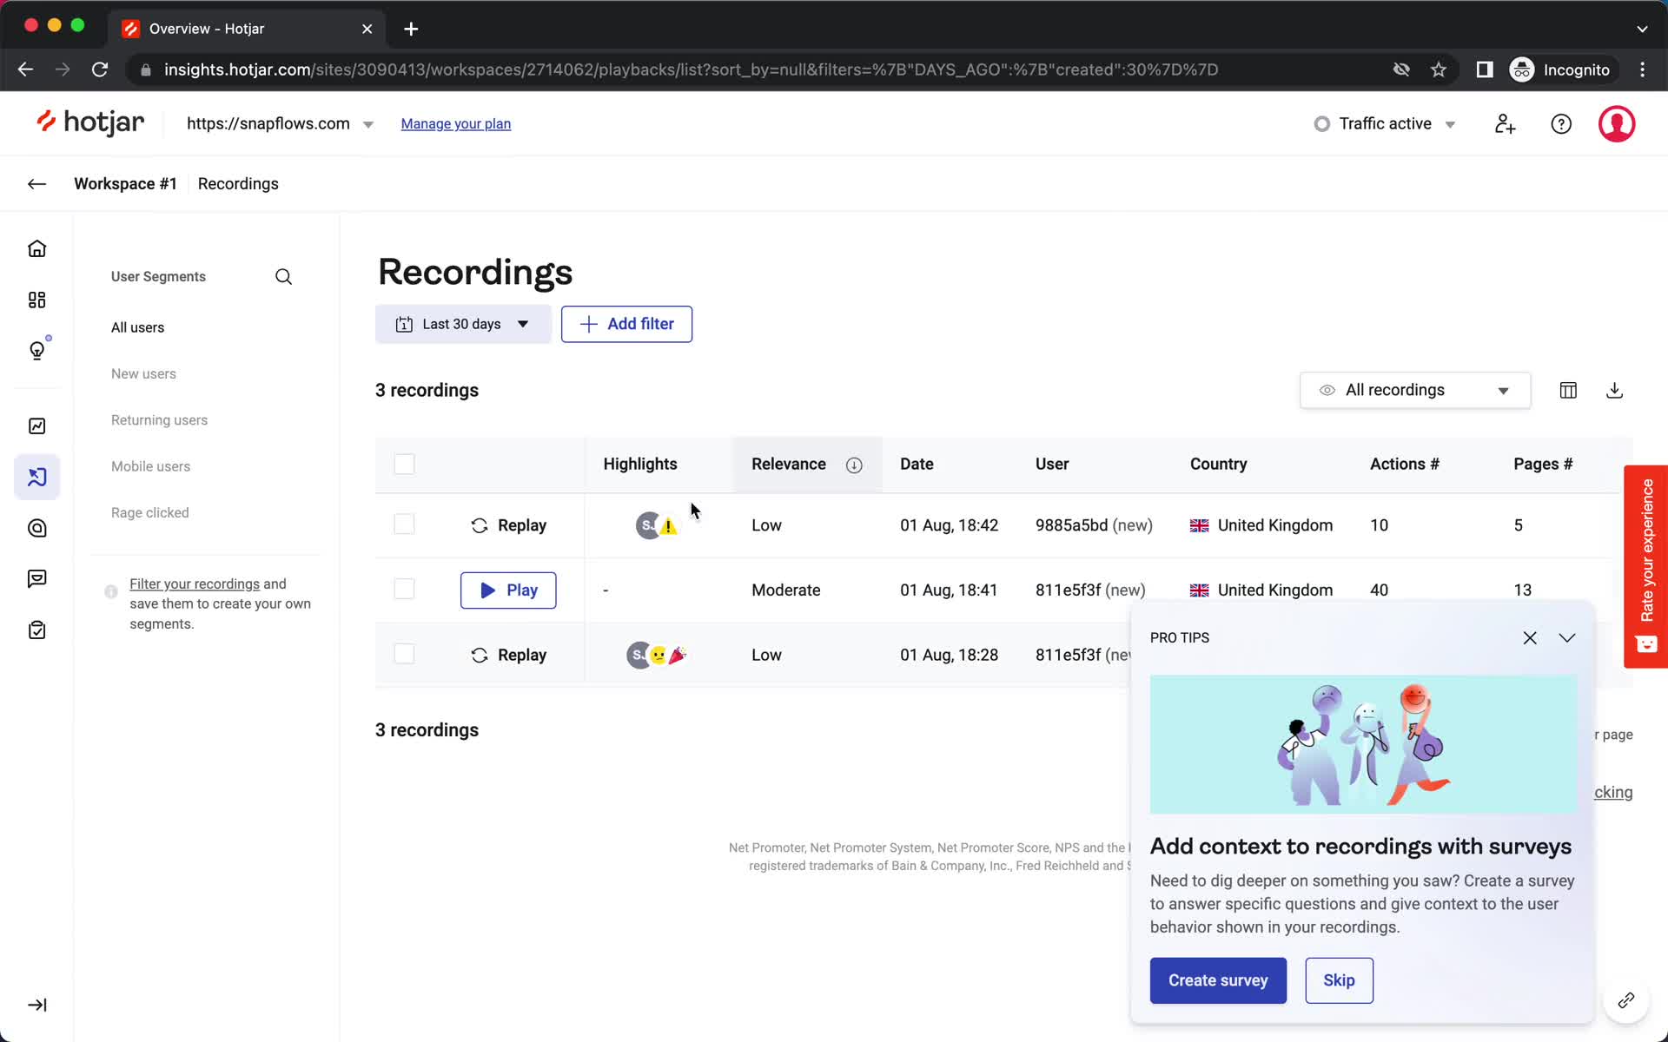Select the Recordings sidebar icon
The image size is (1668, 1042).
point(37,477)
